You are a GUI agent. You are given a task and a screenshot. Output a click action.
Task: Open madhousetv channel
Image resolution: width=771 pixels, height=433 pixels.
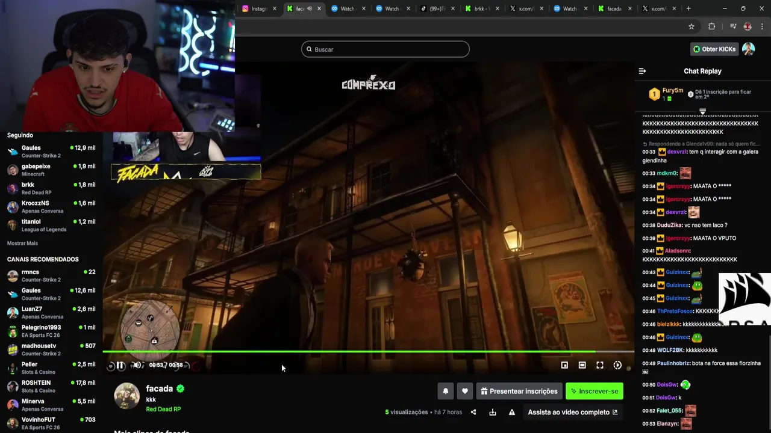[x=51, y=349]
